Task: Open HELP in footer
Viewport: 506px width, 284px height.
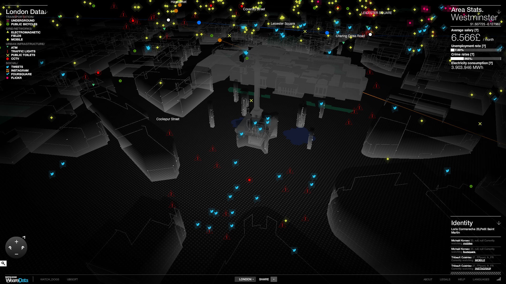Action: 461,279
